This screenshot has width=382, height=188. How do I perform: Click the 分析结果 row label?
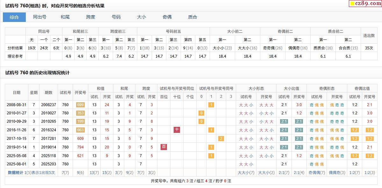15,48
